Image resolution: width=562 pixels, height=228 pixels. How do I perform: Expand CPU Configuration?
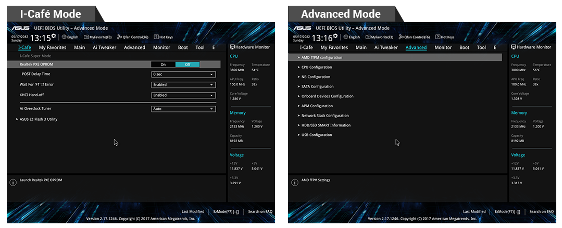tap(315, 67)
